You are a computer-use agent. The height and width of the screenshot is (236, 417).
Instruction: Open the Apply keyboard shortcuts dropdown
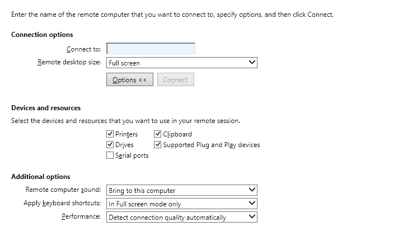182,204
